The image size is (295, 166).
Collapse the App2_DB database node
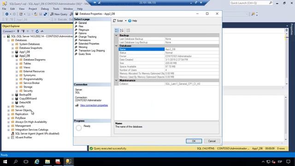point(12,56)
